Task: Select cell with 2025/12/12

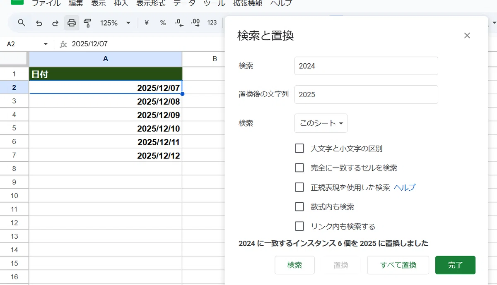Action: 106,156
